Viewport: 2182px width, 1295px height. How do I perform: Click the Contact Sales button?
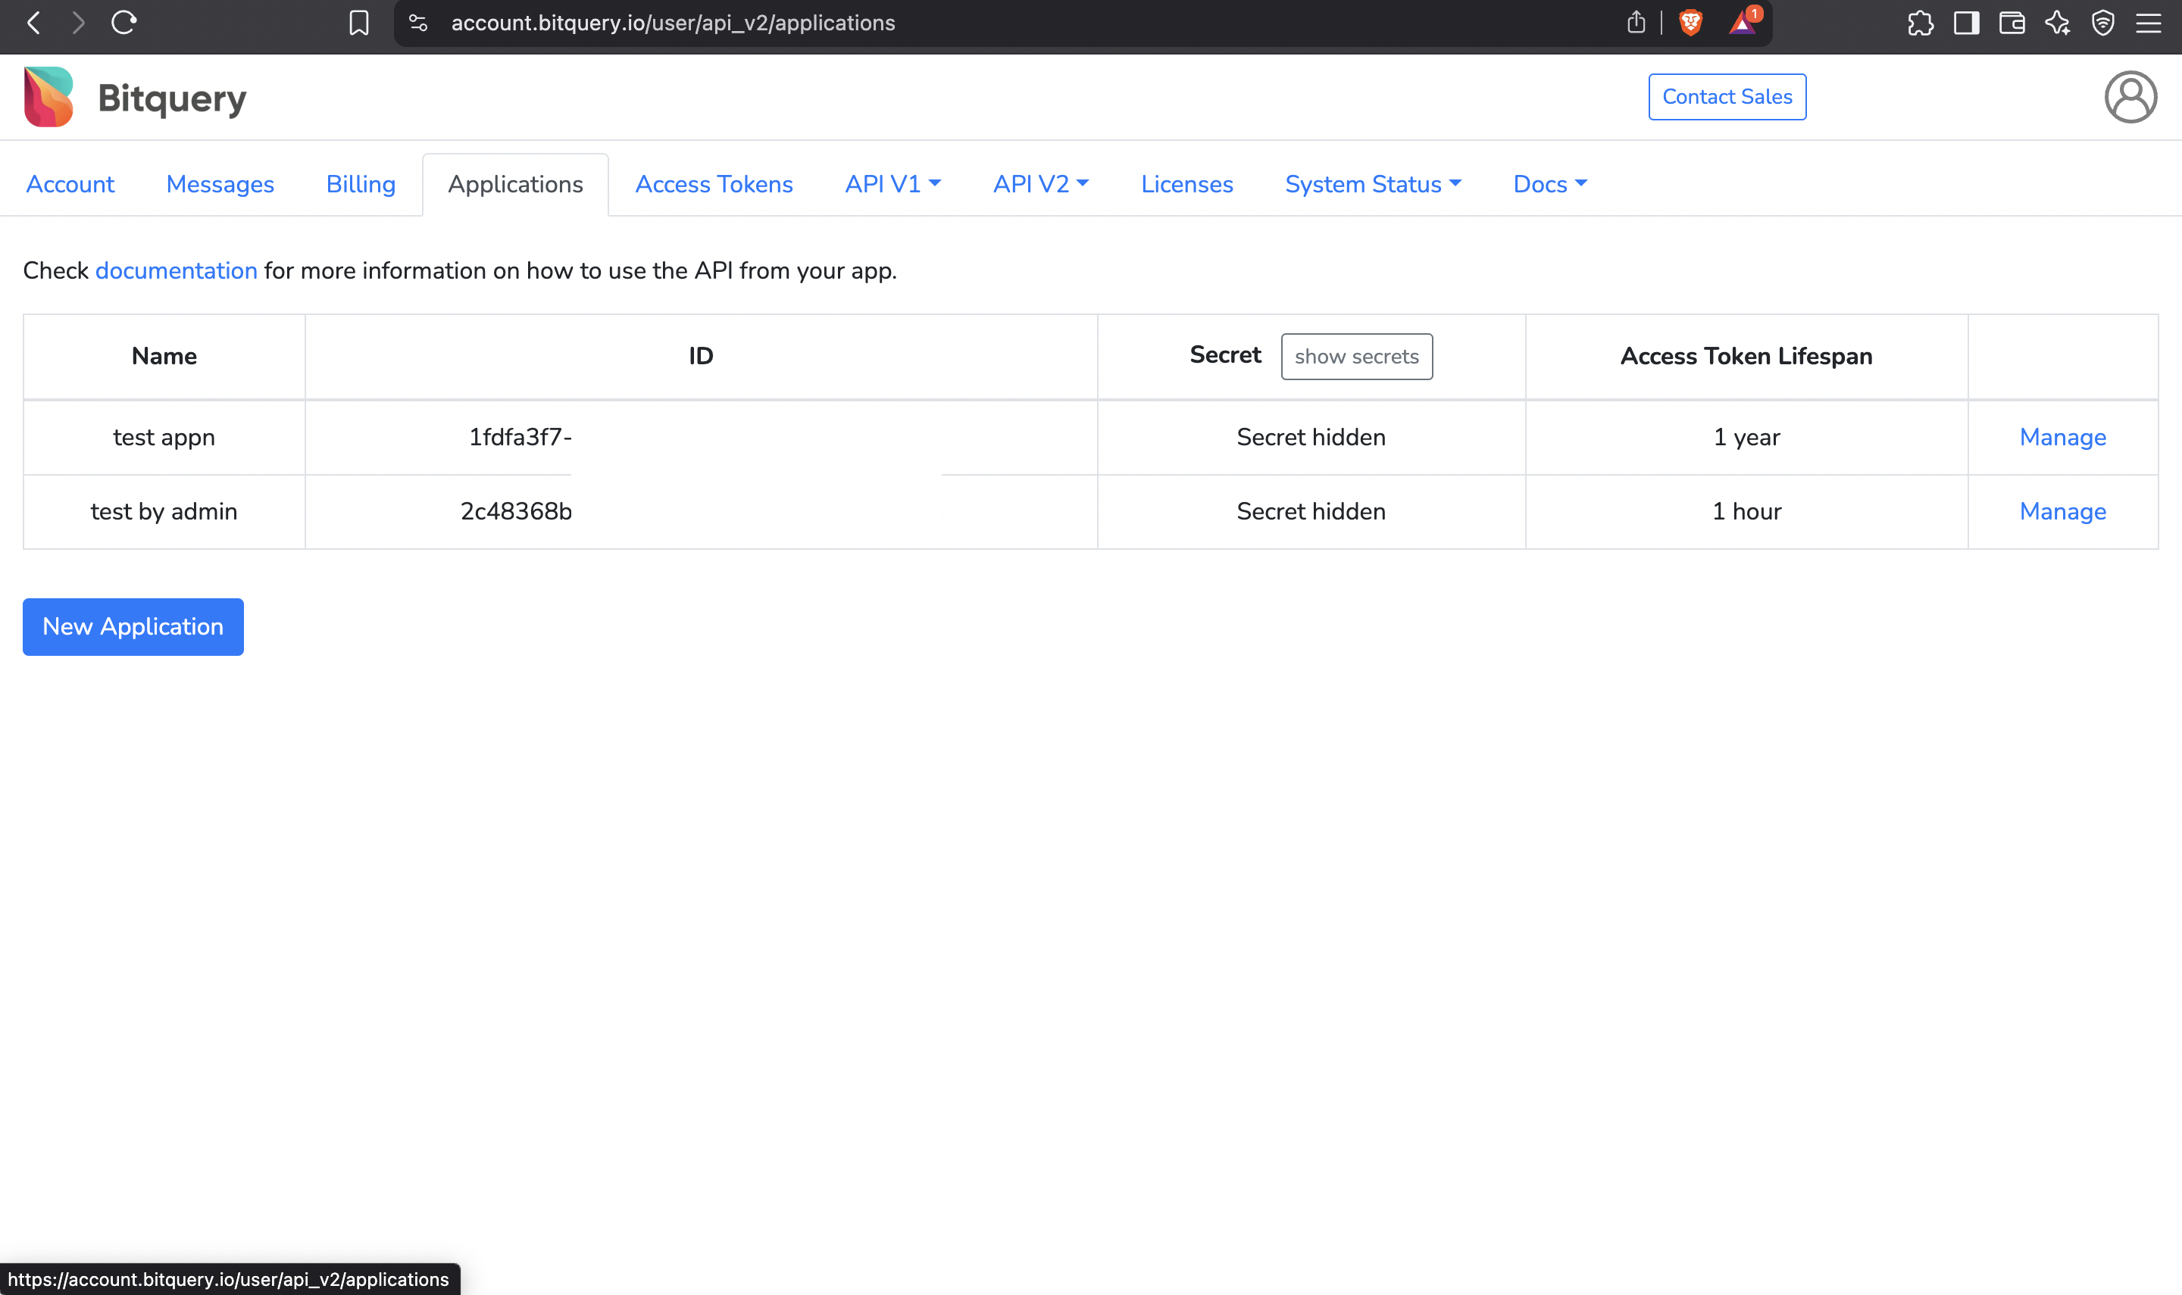point(1727,97)
